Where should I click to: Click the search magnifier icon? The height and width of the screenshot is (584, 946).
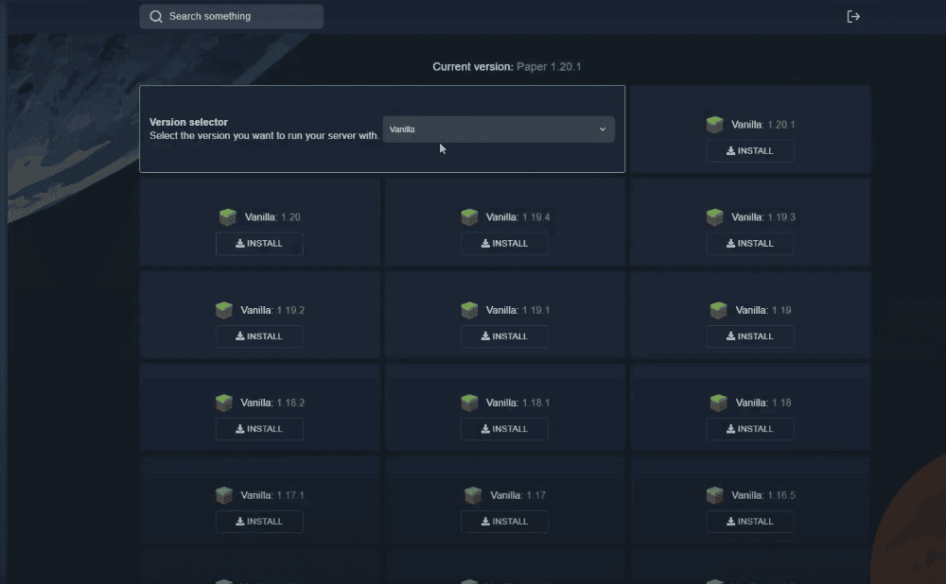tap(156, 16)
